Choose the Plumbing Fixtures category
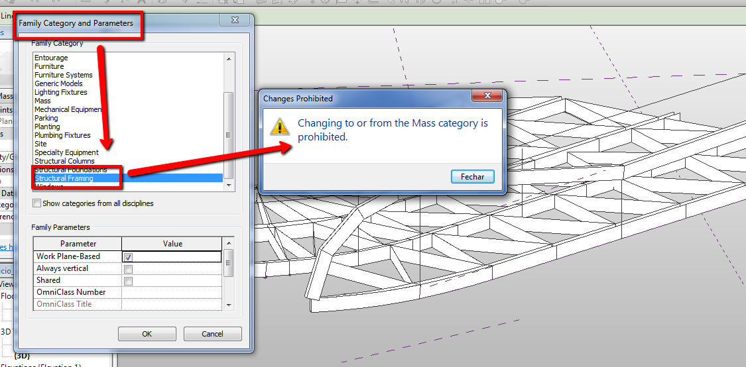 62,135
